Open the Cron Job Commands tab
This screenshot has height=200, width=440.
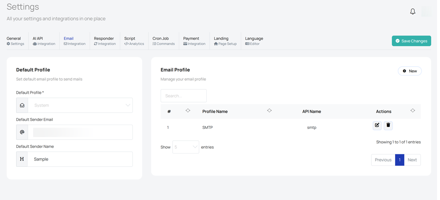click(163, 41)
